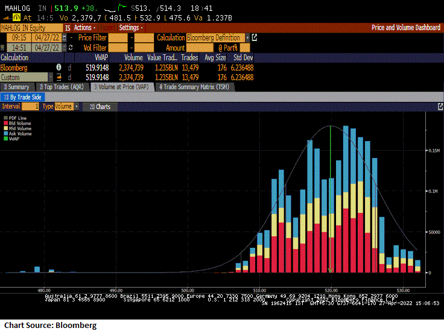Click the orange arrow icon beside Custom
Image resolution: width=444 pixels, height=334 pixels.
pyautogui.click(x=59, y=77)
